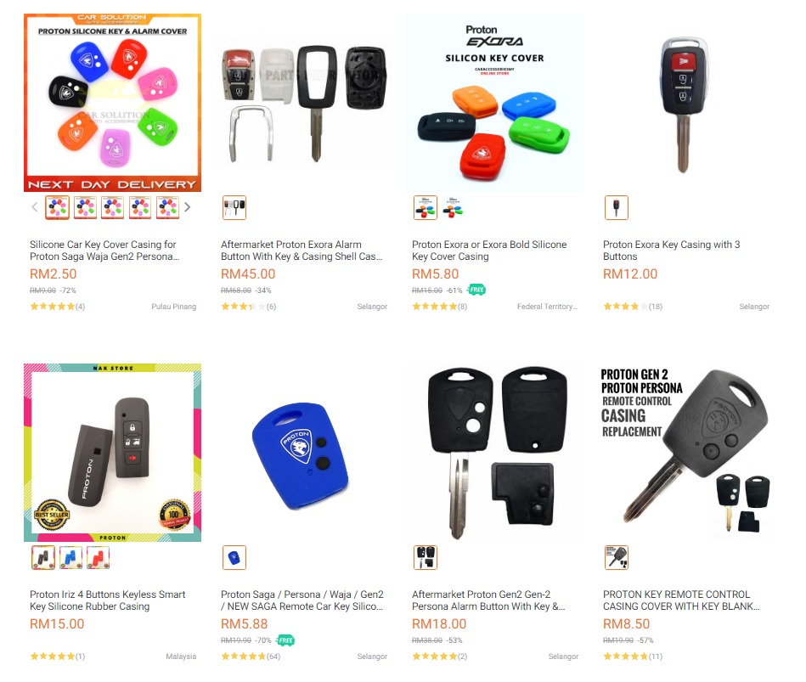Open the Exora key with red button image
Viewport: 806px width, 682px height.
pyautogui.click(x=685, y=103)
